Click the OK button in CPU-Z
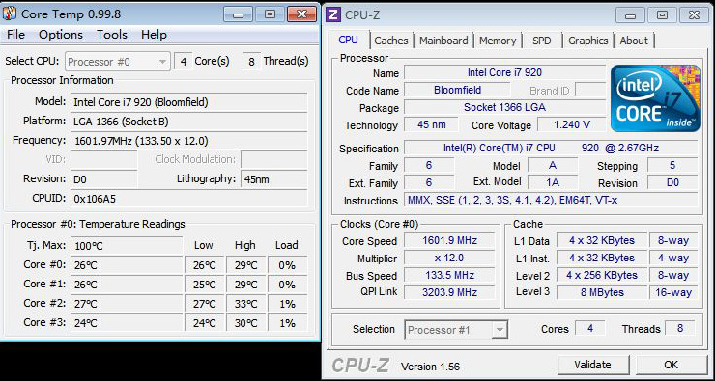The width and height of the screenshot is (715, 381). tap(672, 365)
